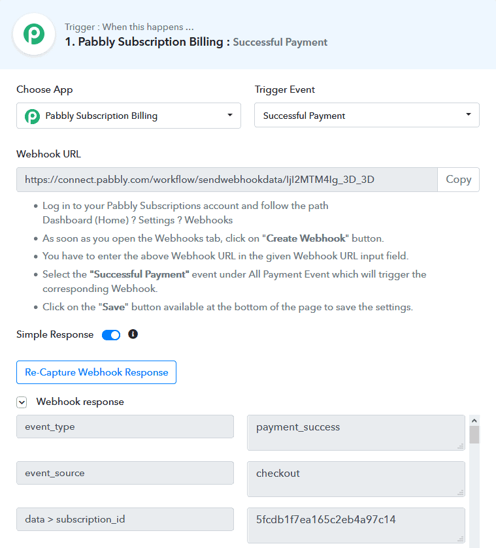The height and width of the screenshot is (548, 496).
Task: Open the Choose App dropdown
Action: tap(129, 116)
